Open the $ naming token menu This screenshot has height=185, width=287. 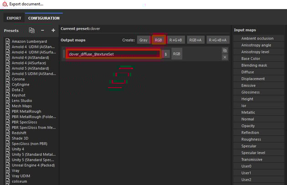click(166, 54)
